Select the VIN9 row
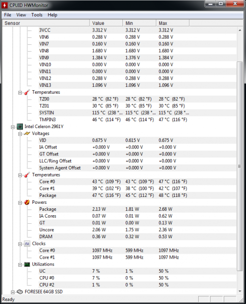The image size is (246, 304). 137,58
